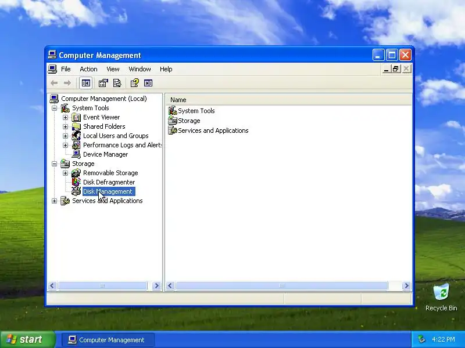The height and width of the screenshot is (348, 465).
Task: Select System Tools text in right pane
Action: point(196,111)
